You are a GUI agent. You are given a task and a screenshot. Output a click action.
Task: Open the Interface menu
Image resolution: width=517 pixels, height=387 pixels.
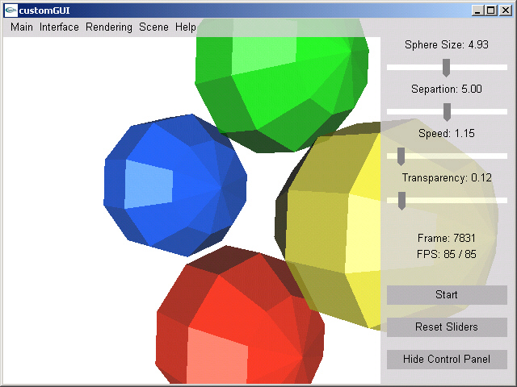[59, 27]
